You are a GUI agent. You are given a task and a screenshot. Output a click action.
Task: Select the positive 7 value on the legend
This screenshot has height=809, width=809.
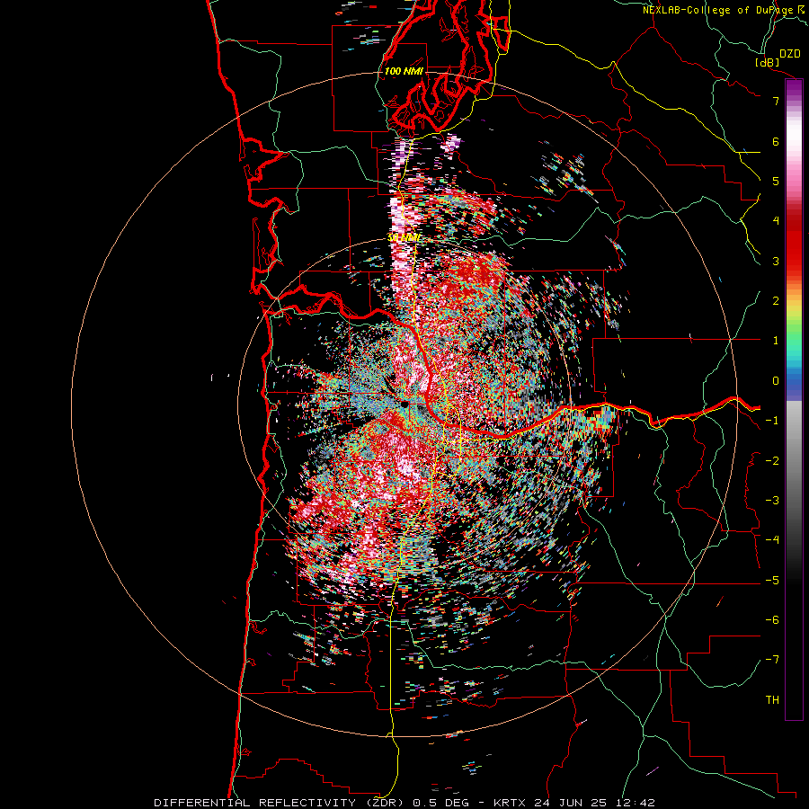pyautogui.click(x=776, y=101)
